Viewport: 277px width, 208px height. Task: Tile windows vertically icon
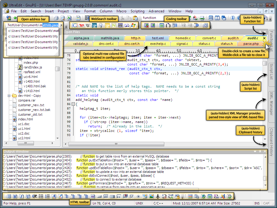coord(217,18)
